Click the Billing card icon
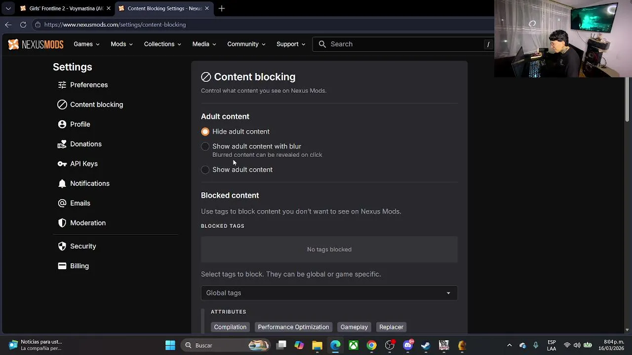Viewport: 632px width, 355px height. (x=62, y=266)
